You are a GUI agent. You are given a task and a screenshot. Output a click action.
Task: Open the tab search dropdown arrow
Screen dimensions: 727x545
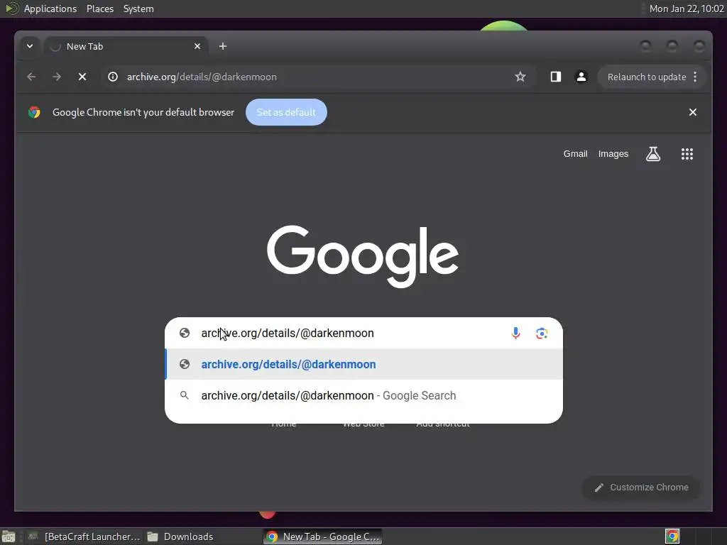point(30,46)
